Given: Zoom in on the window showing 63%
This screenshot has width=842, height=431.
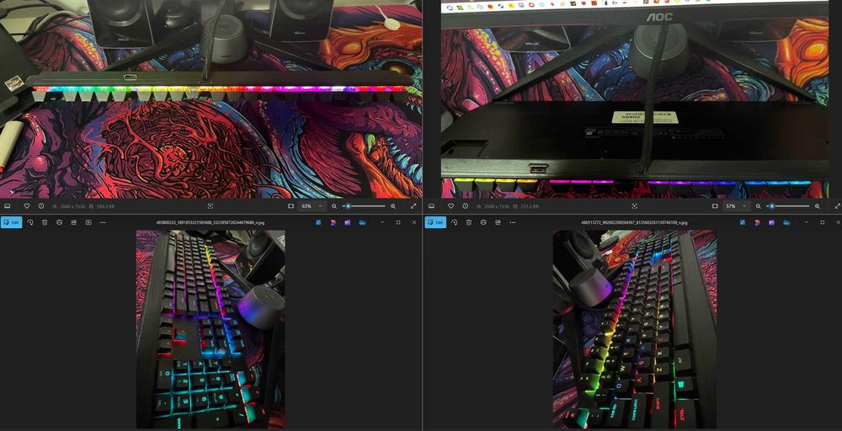Looking at the screenshot, I should [393, 206].
